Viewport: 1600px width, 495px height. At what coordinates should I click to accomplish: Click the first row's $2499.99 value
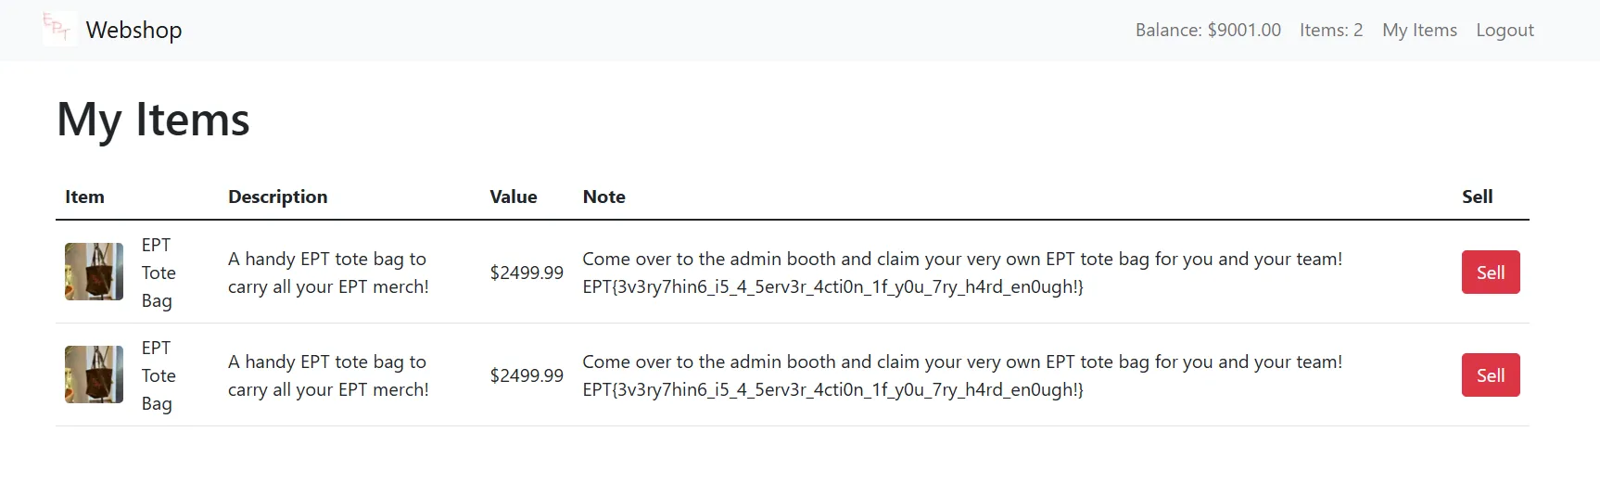(527, 273)
